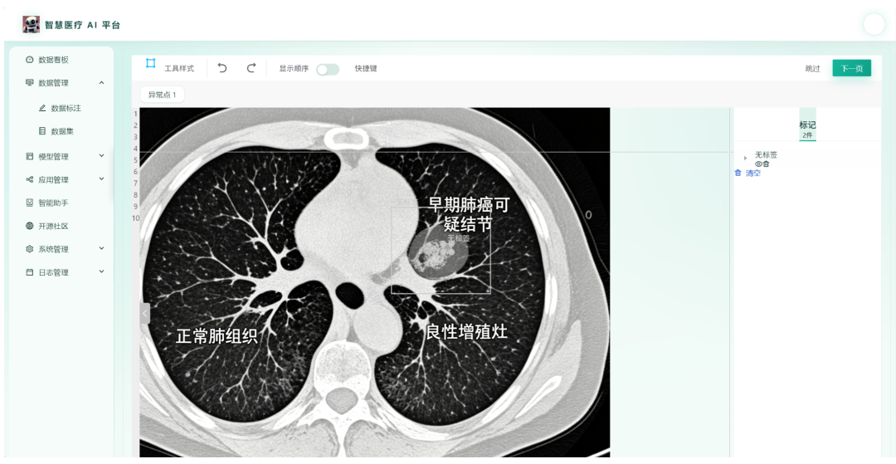This screenshot has width=896, height=464.
Task: Expand the 系统管理 chevron
Action: [102, 248]
